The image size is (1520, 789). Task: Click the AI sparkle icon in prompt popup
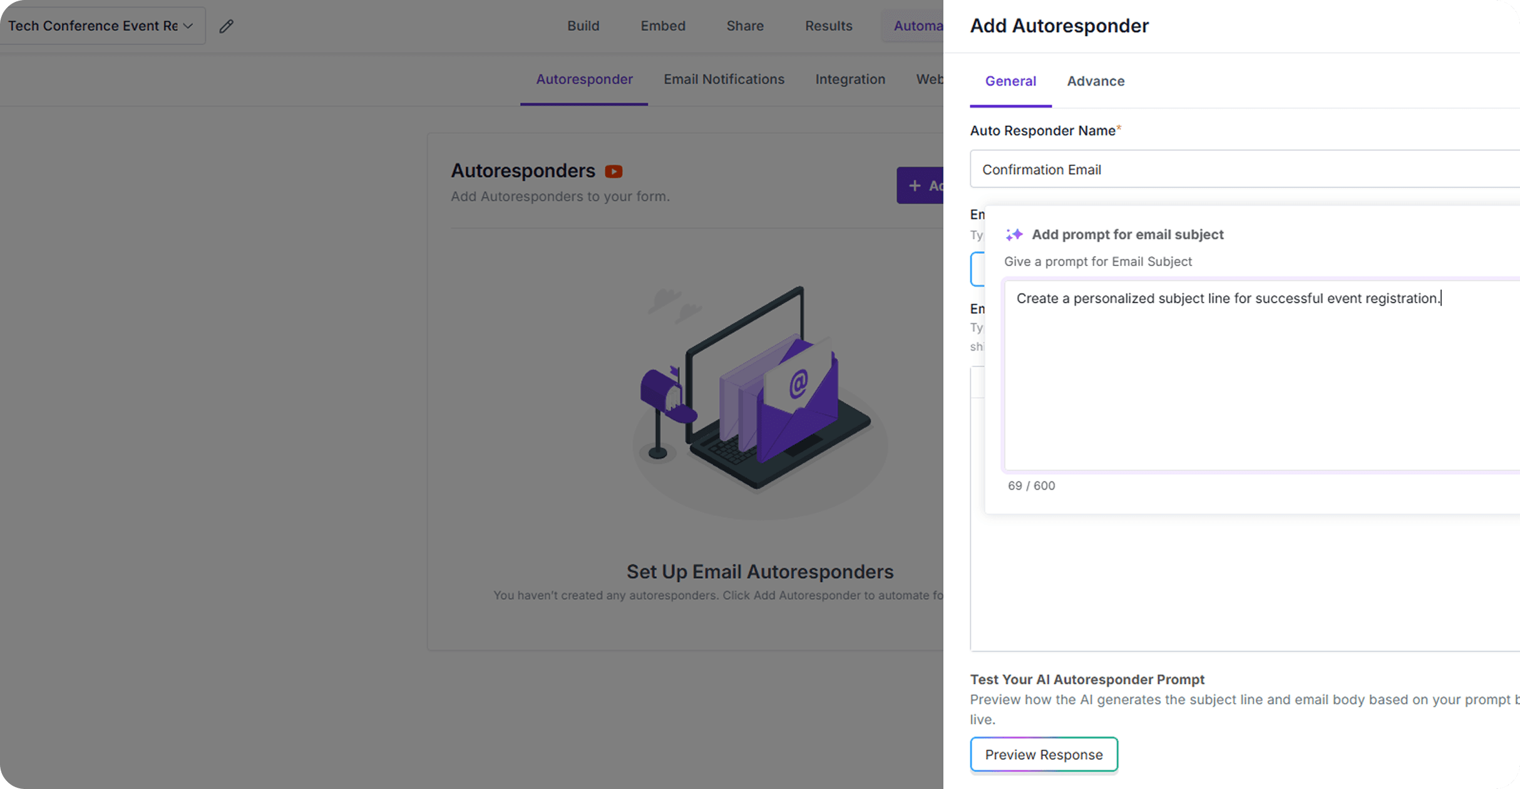pos(1014,235)
